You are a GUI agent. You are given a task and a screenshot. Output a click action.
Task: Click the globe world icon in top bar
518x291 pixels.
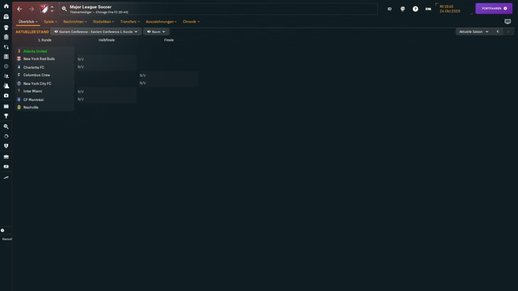pyautogui.click(x=403, y=9)
